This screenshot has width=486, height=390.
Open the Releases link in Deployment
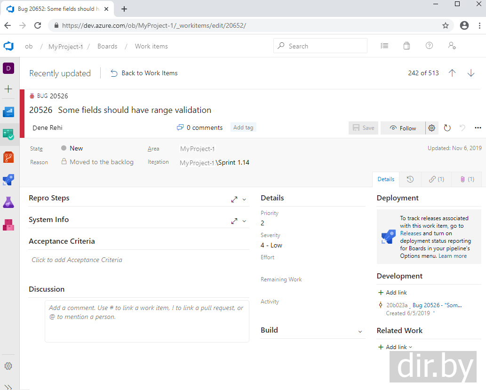pos(411,233)
